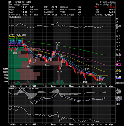Click the RSI(14) indicator legend marker
124x126 pixels.
pos(9,17)
